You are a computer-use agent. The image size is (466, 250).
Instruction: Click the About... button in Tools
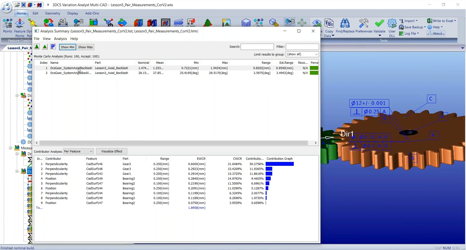point(436,34)
